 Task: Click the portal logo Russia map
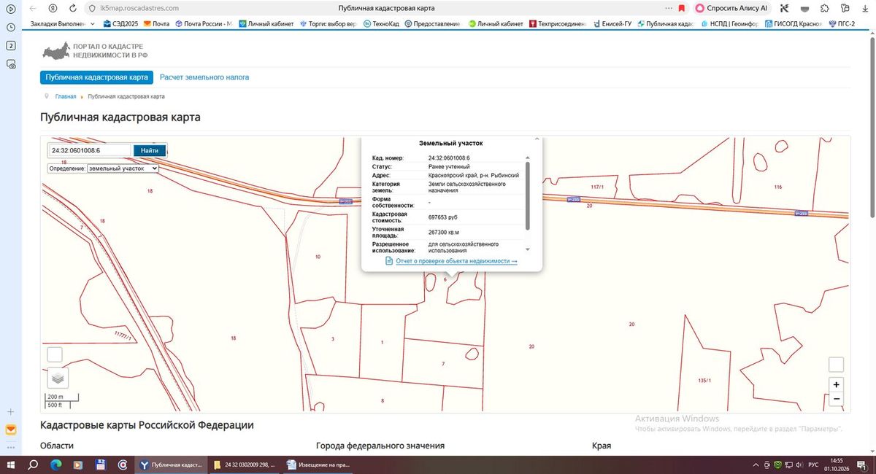pos(56,51)
